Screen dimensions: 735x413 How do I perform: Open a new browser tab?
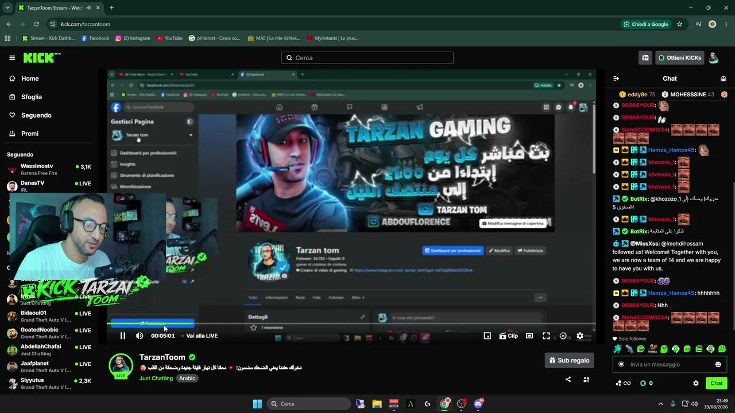pos(111,8)
